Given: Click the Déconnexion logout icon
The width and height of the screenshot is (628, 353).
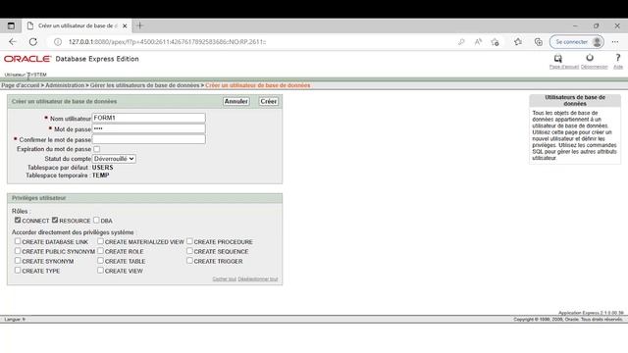Looking at the screenshot, I should click(x=590, y=58).
